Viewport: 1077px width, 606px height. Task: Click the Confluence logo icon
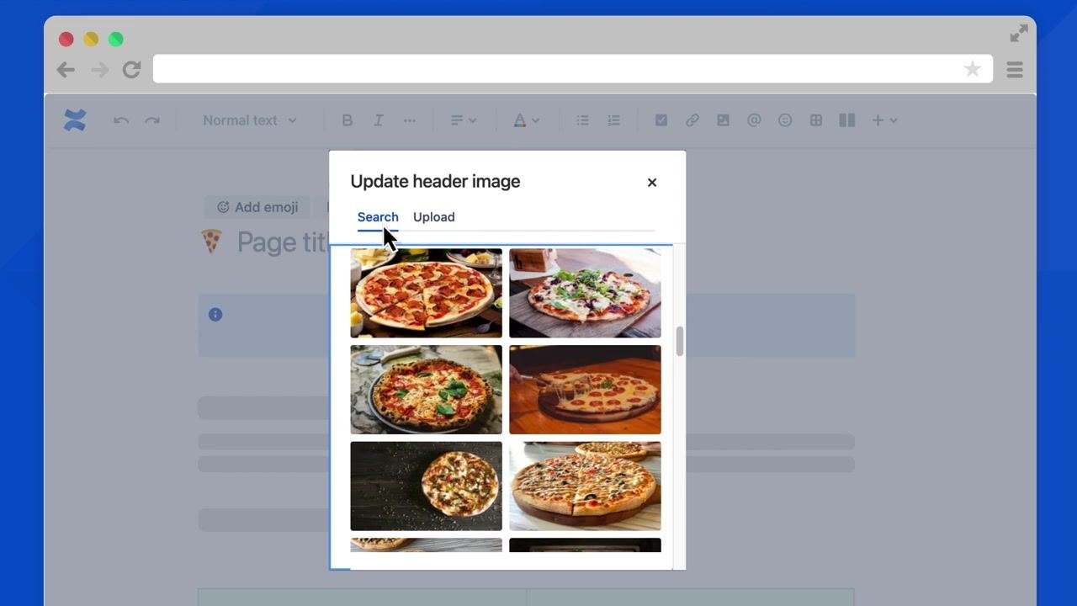(75, 120)
